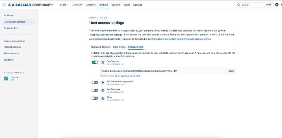The width and height of the screenshot is (282, 138).
Task: Click the Jira Service Management icon
Action: pyautogui.click(x=103, y=83)
